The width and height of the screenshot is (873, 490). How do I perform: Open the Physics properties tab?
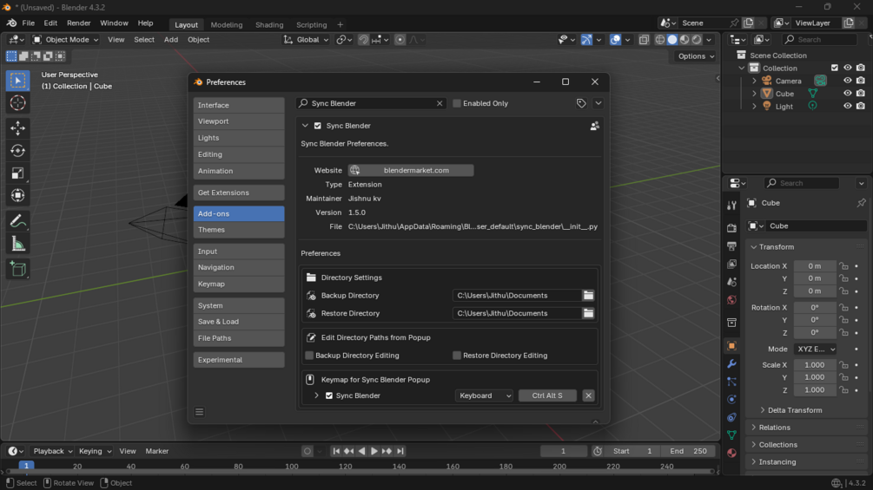tap(731, 400)
